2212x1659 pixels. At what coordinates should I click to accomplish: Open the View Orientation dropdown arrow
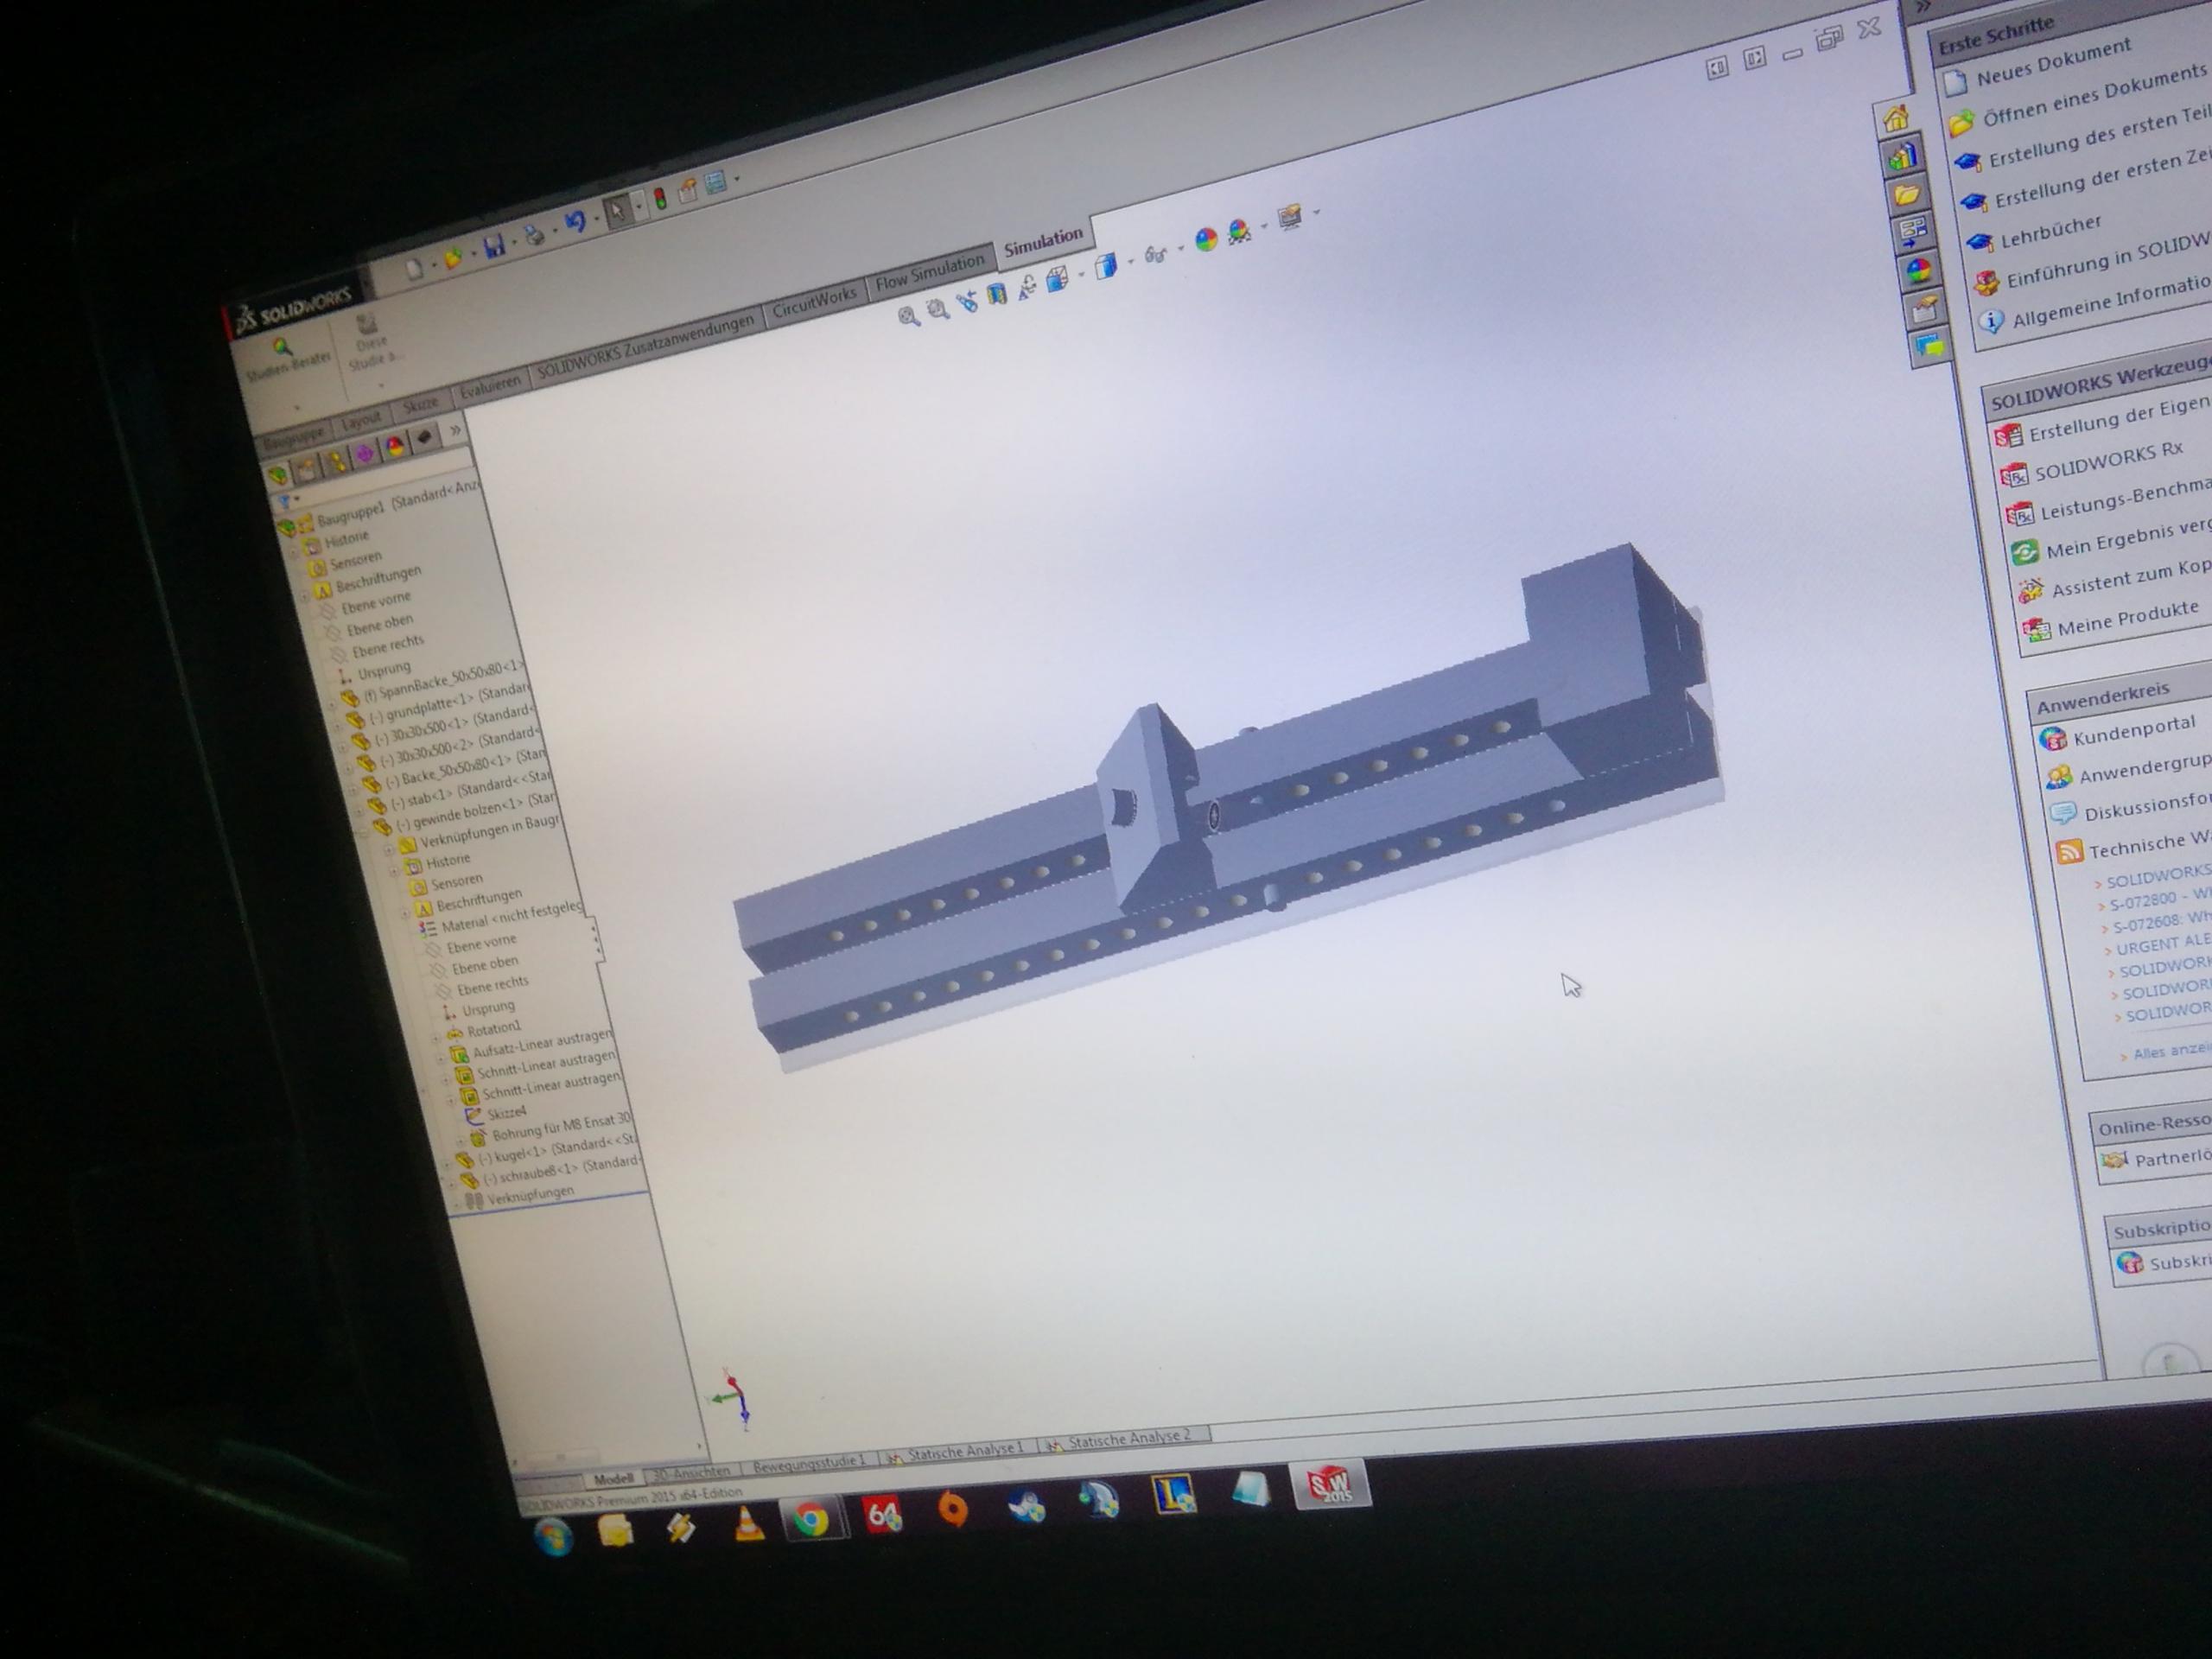pos(1081,274)
